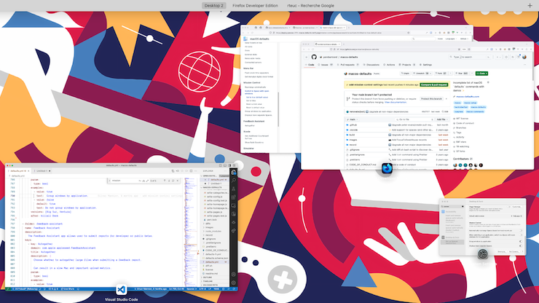Open GitHub user avatar menu
Image resolution: width=539 pixels, height=303 pixels.
click(524, 57)
